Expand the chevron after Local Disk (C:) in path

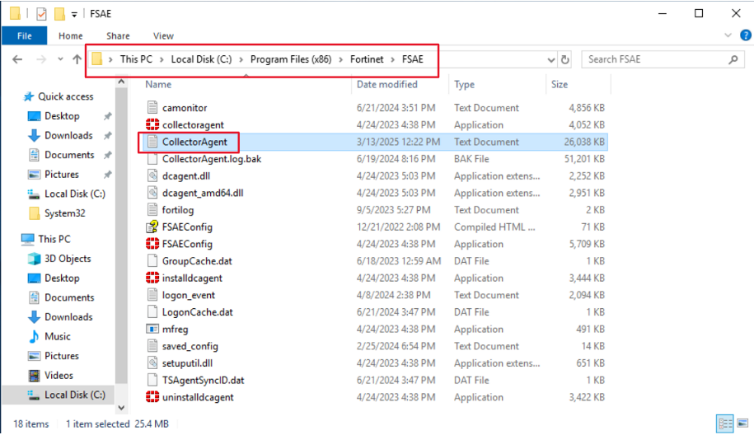pyautogui.click(x=241, y=59)
